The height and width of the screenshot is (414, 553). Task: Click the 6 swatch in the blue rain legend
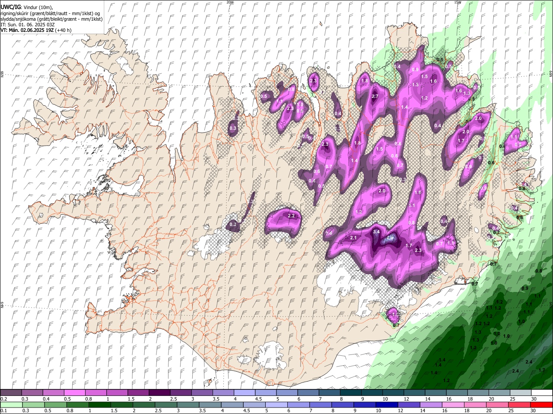click(x=298, y=405)
